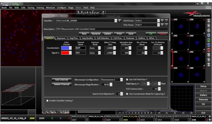This screenshot has width=212, height=124.
Task: Click the blue zero icon in sidebar
Action: tap(208, 35)
